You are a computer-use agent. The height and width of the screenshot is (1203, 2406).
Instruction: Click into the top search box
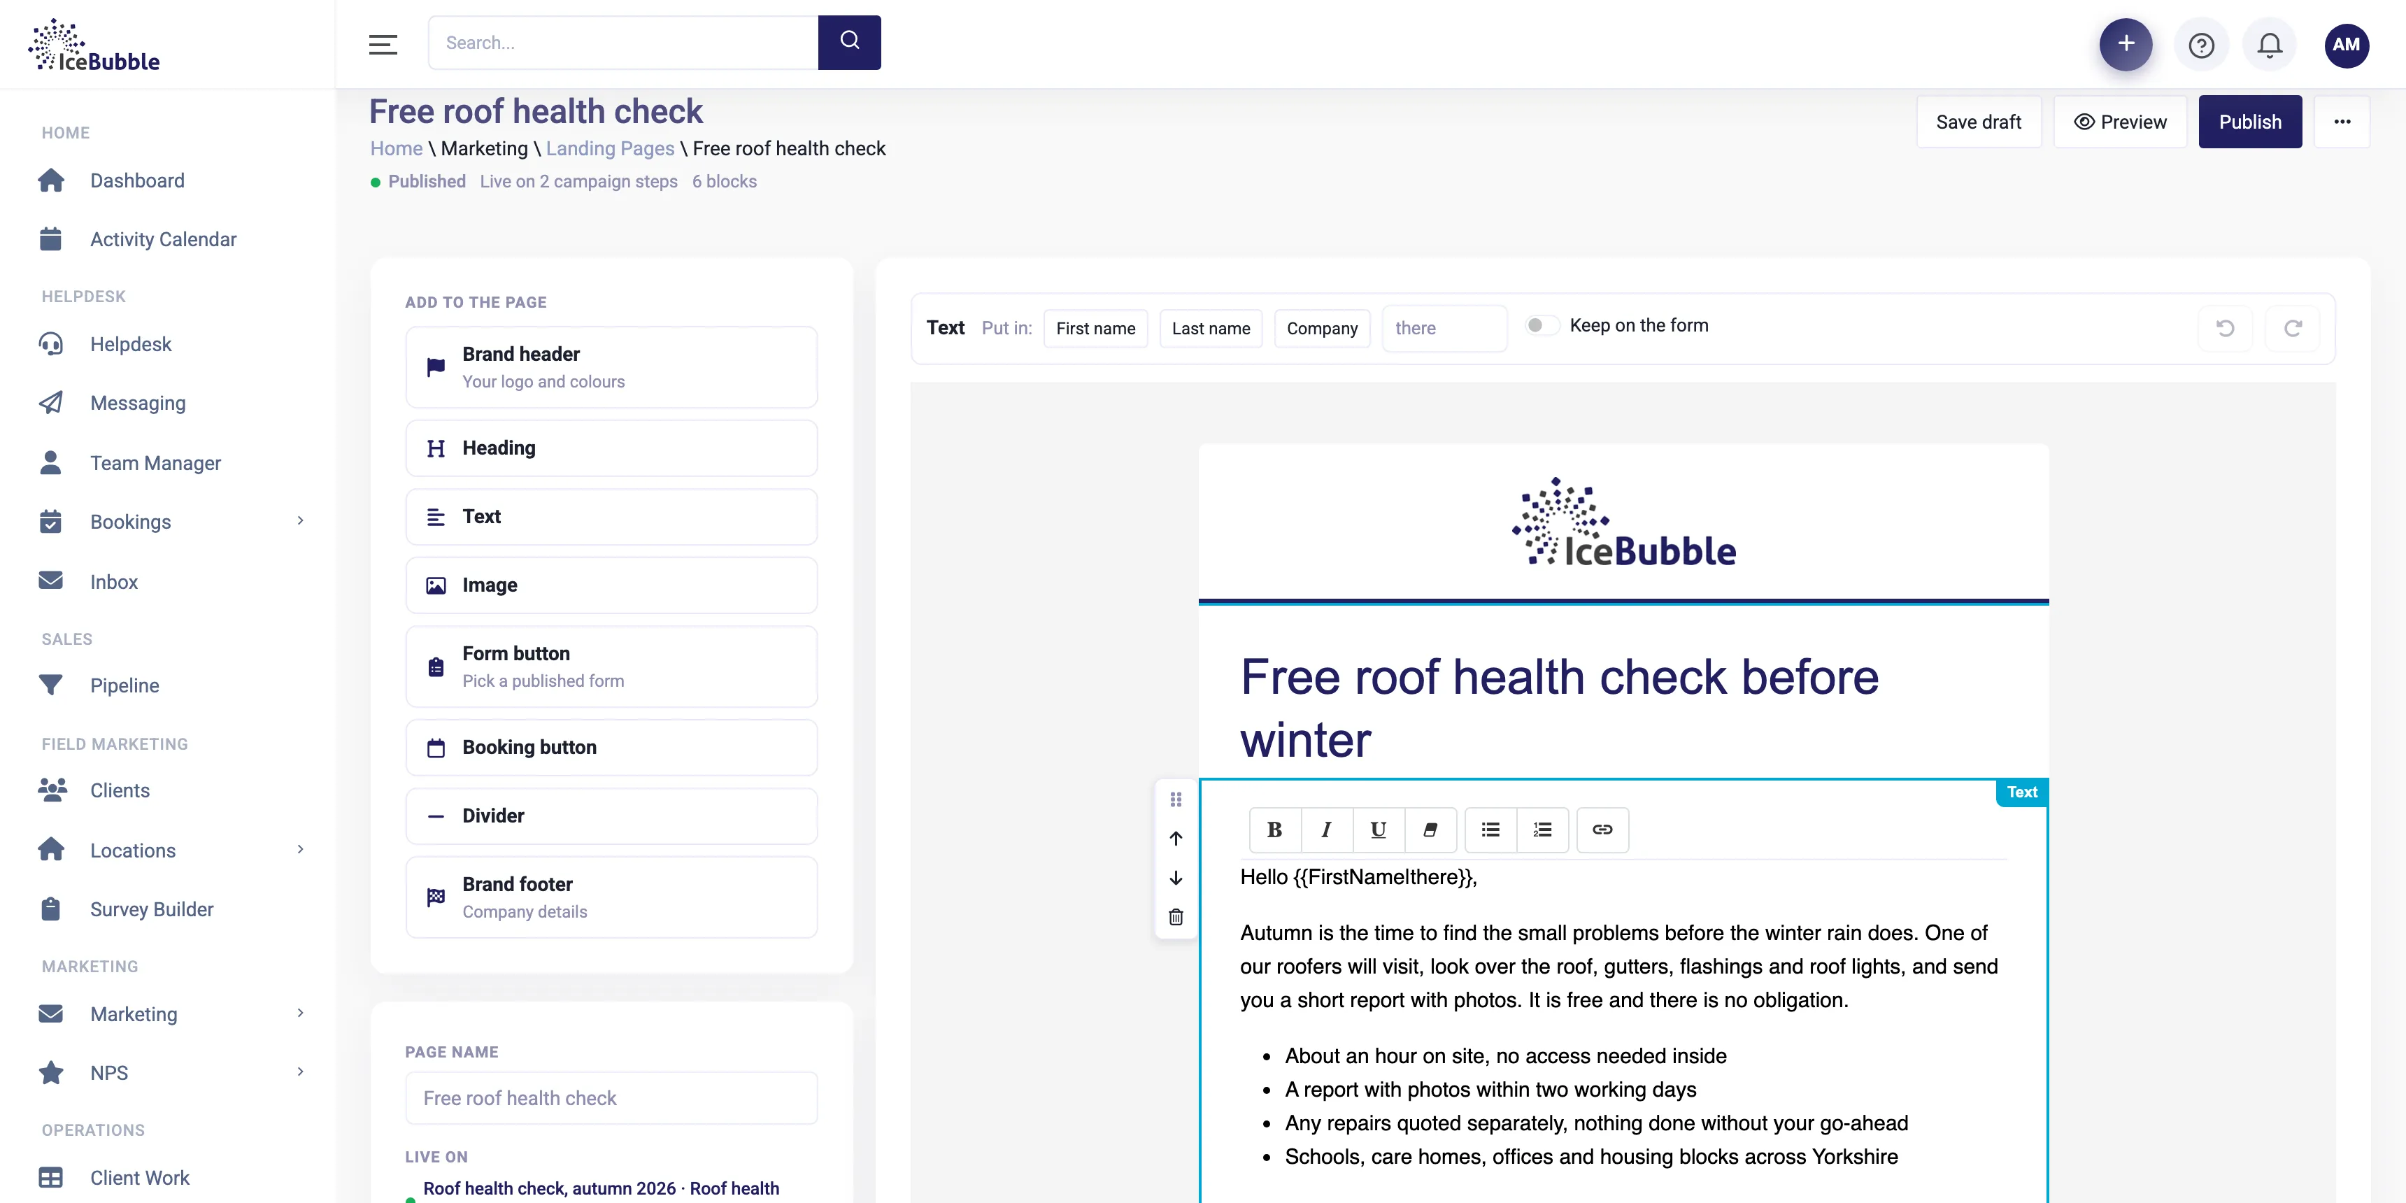coord(623,42)
